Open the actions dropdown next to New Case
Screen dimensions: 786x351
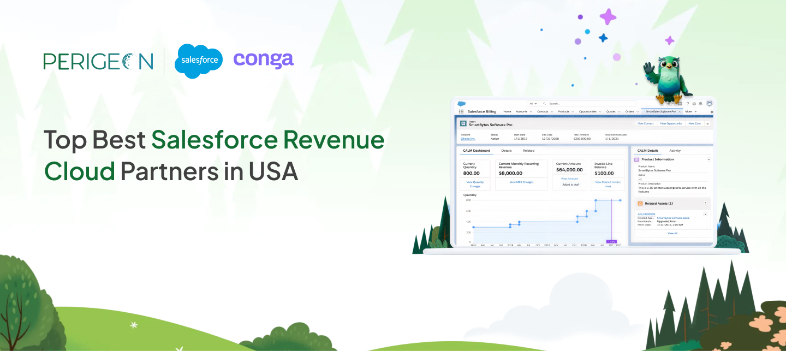click(x=708, y=124)
